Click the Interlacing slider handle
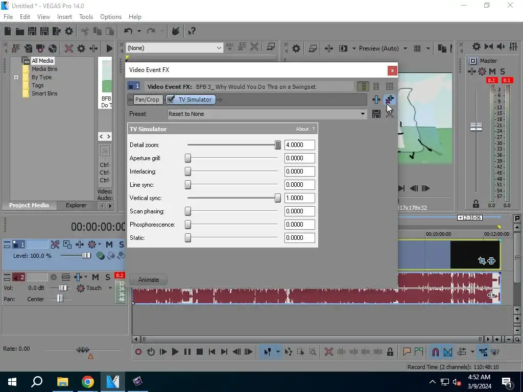 tap(188, 171)
